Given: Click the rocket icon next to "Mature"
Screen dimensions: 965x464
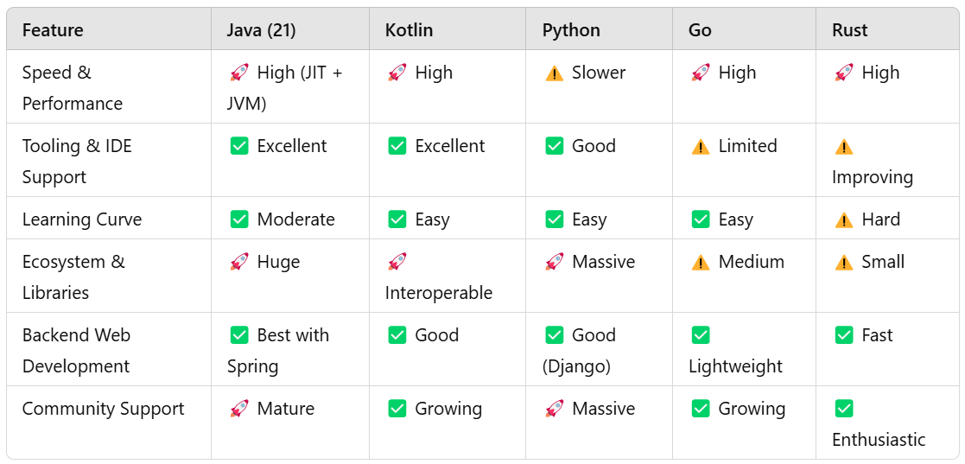Looking at the screenshot, I should (239, 409).
